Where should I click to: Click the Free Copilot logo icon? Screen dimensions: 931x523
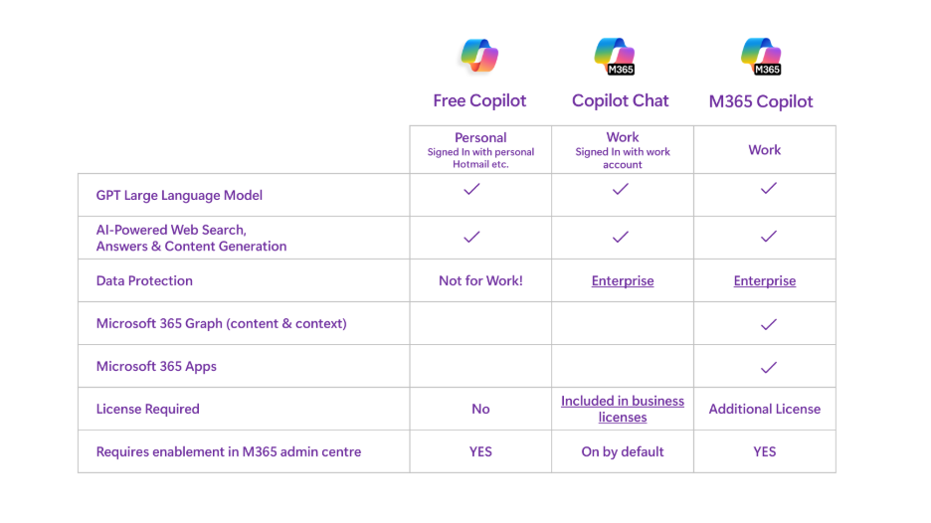coord(479,56)
